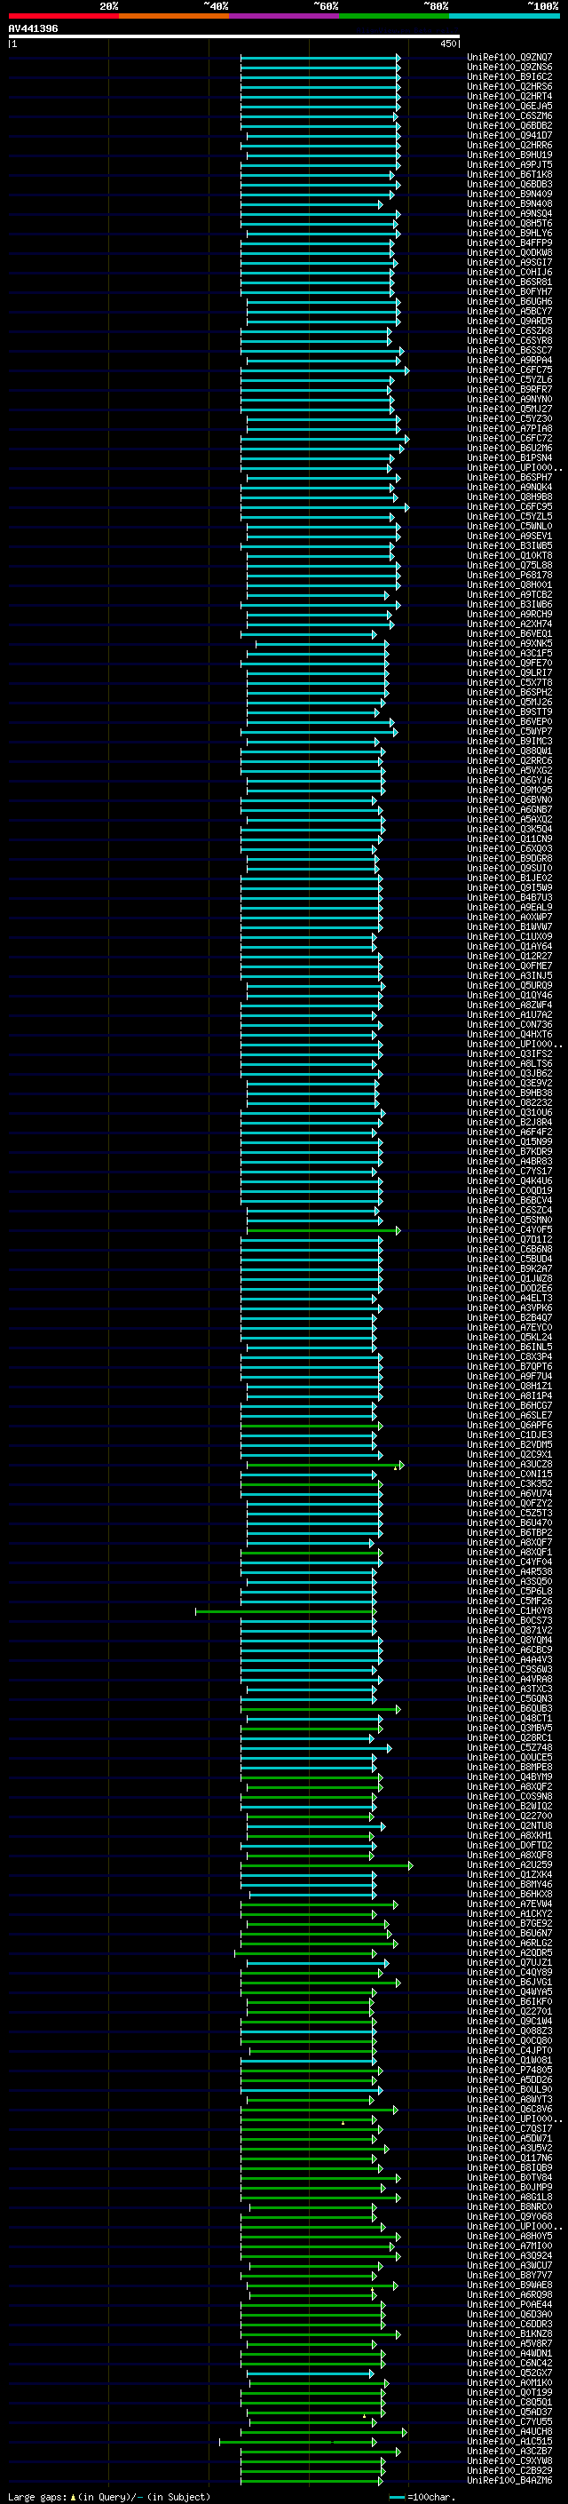
Task: Click the label UniRef100_A9RPA4
Action: coord(509,360)
